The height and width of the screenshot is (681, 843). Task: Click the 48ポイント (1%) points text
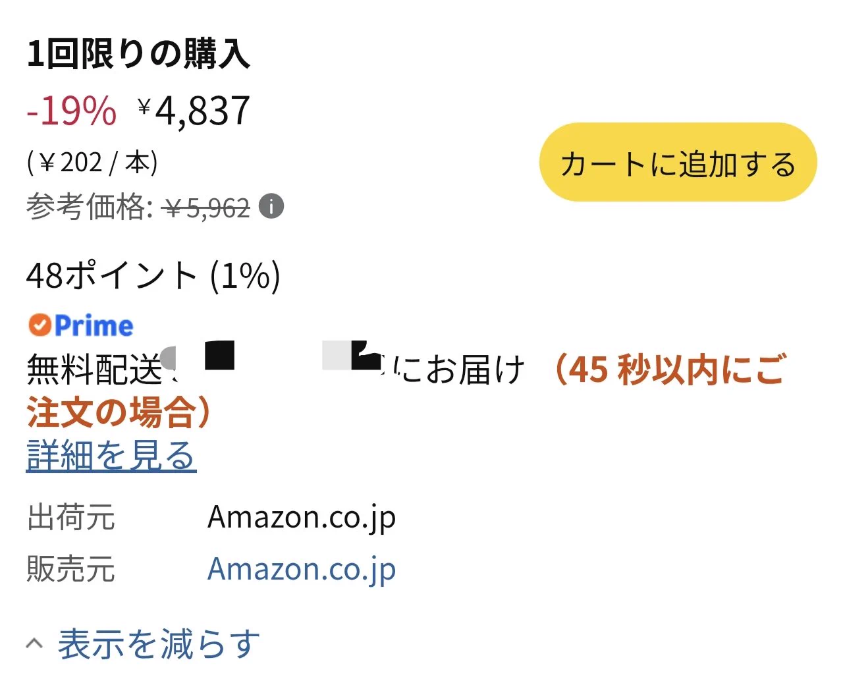[153, 275]
